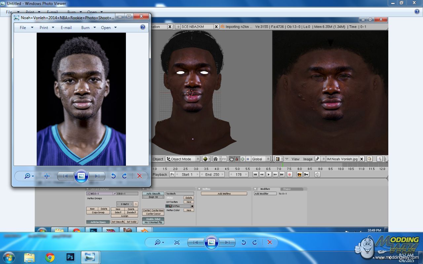423x264 pixels.
Task: Expand the Object Mode dropdown
Action: click(183, 159)
